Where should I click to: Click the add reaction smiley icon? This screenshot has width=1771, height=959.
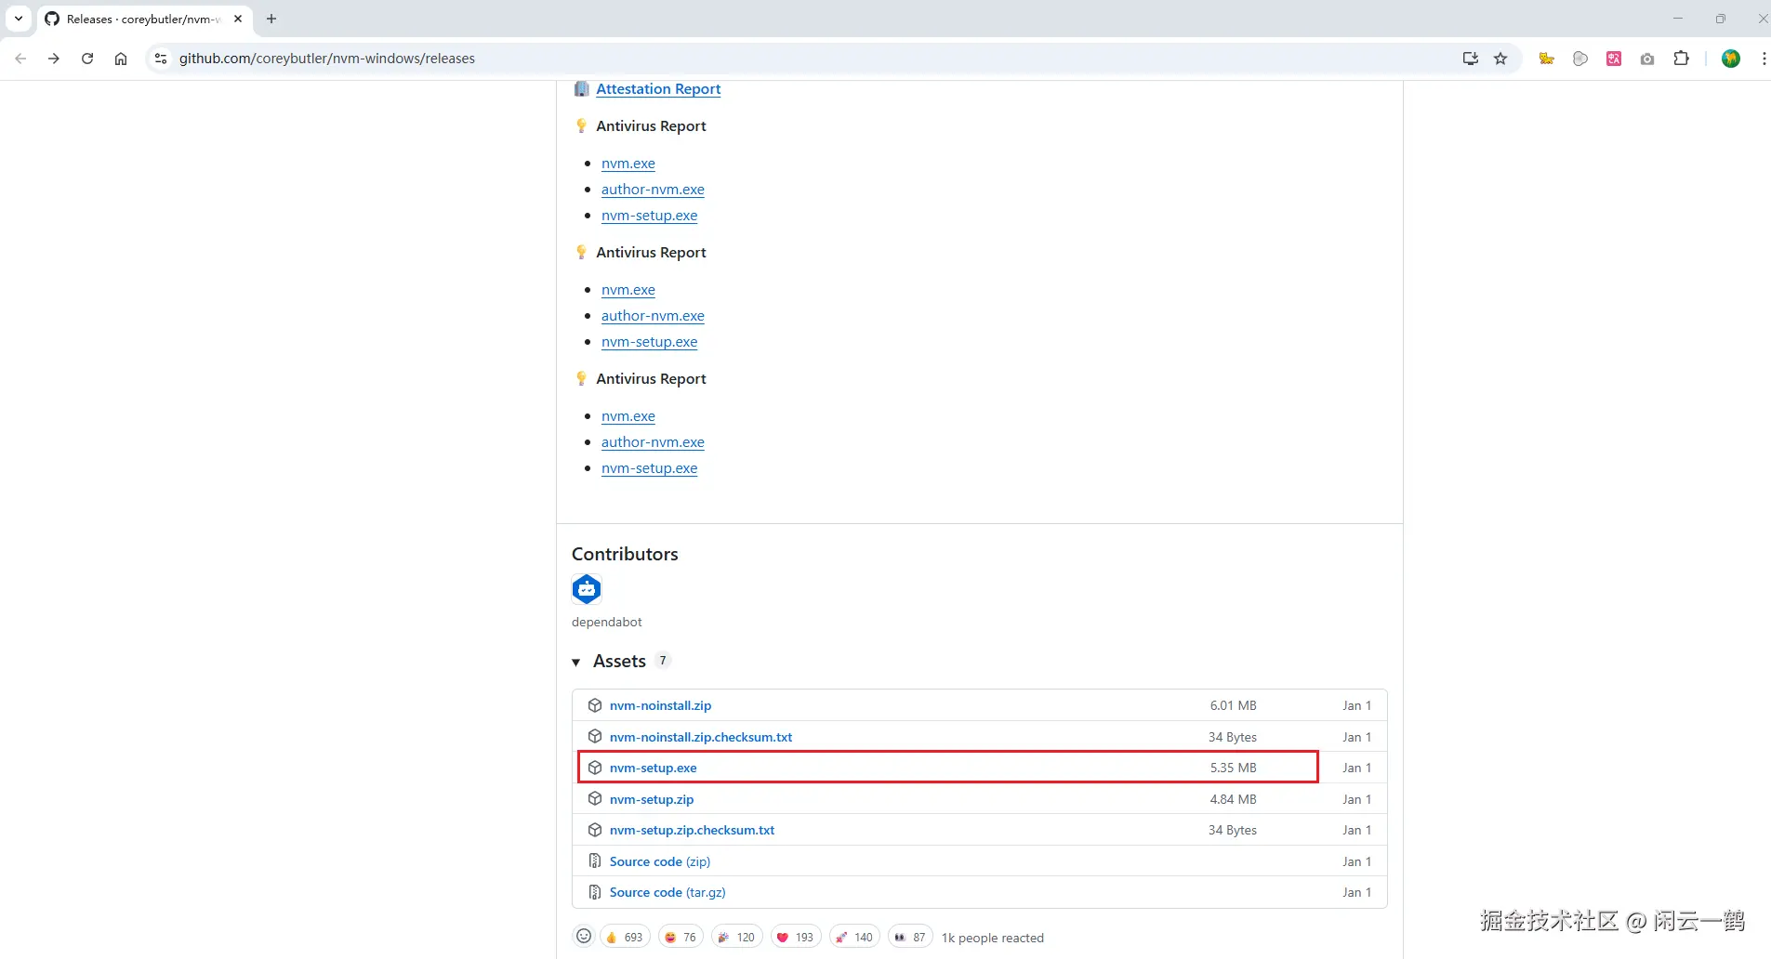click(x=584, y=937)
